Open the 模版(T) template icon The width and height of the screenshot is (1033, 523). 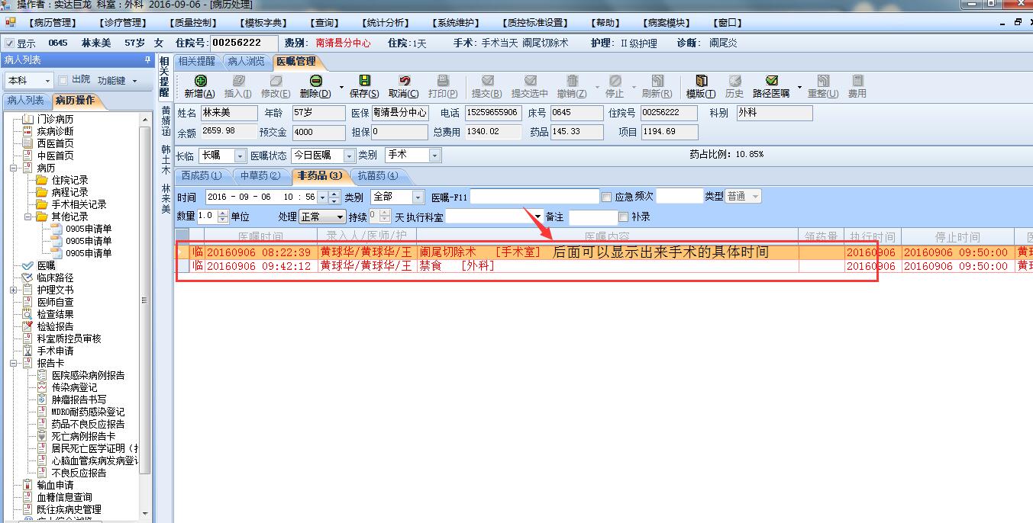[700, 81]
